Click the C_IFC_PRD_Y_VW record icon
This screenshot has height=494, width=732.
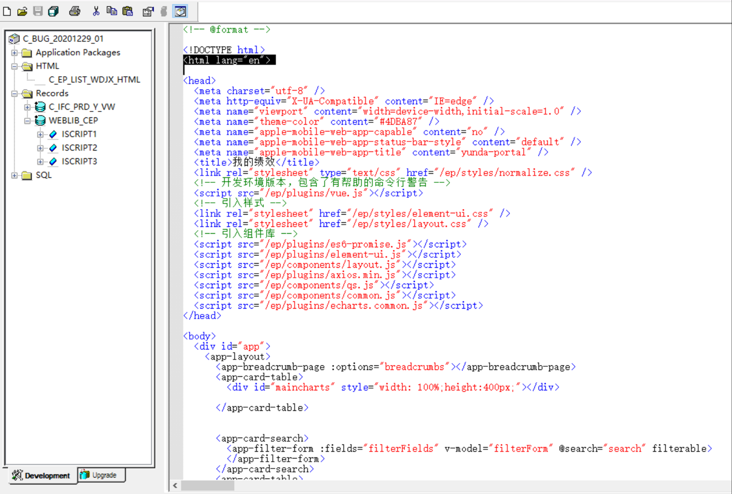tap(40, 107)
